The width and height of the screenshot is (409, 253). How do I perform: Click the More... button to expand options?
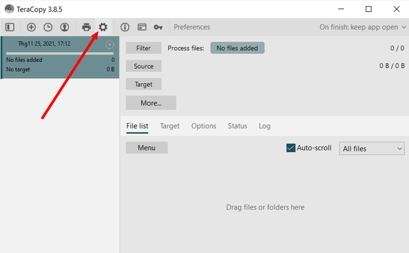pyautogui.click(x=151, y=103)
